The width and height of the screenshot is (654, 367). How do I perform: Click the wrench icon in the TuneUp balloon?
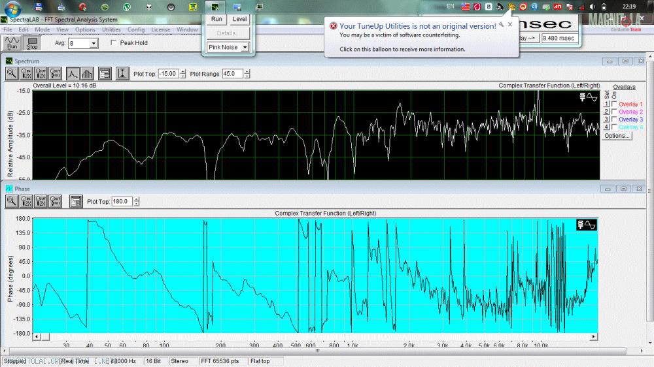501,25
